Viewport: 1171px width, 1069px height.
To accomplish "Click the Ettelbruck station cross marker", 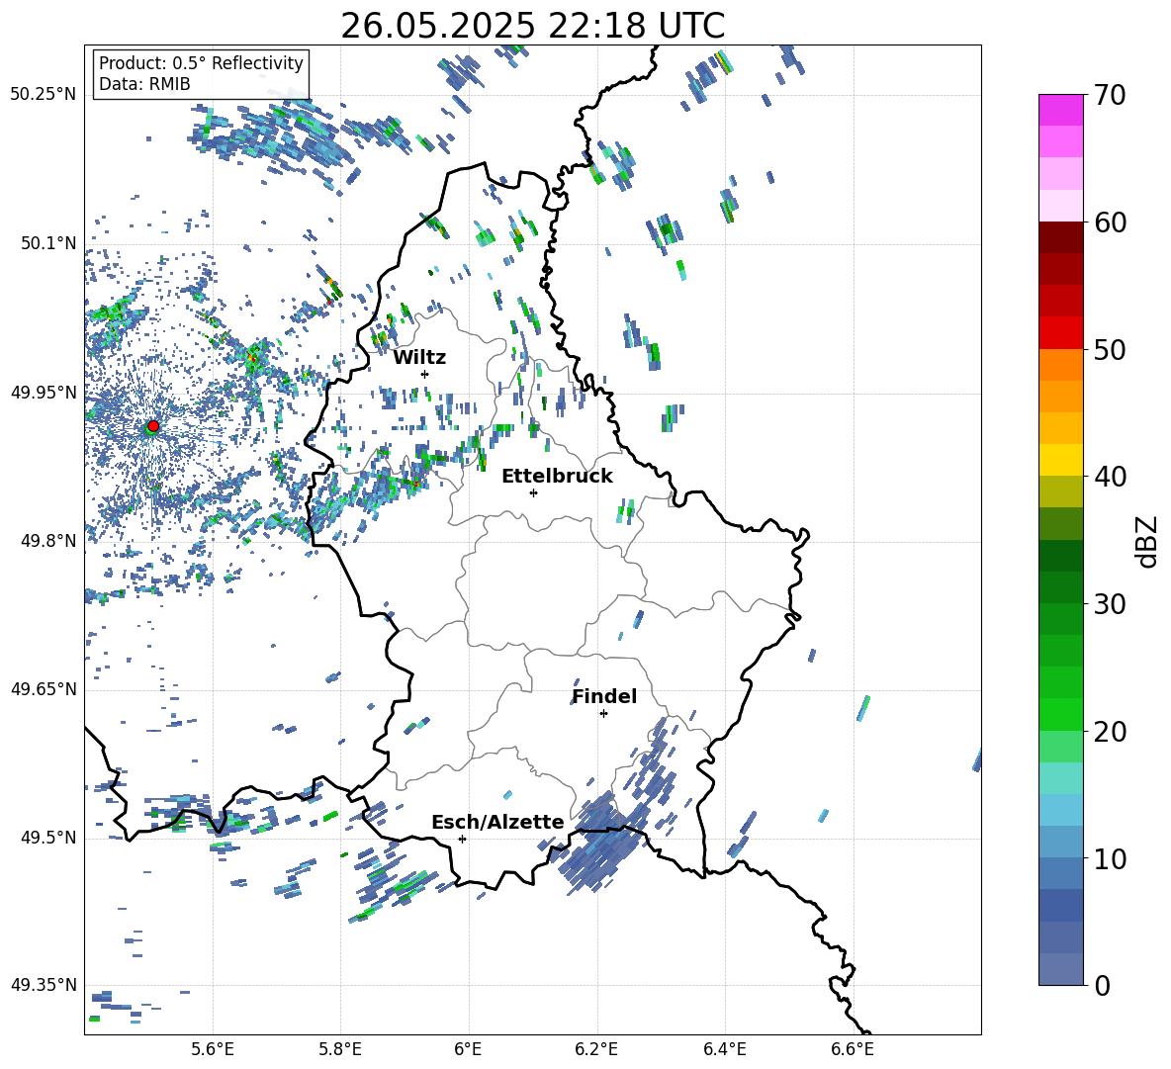I will [533, 492].
